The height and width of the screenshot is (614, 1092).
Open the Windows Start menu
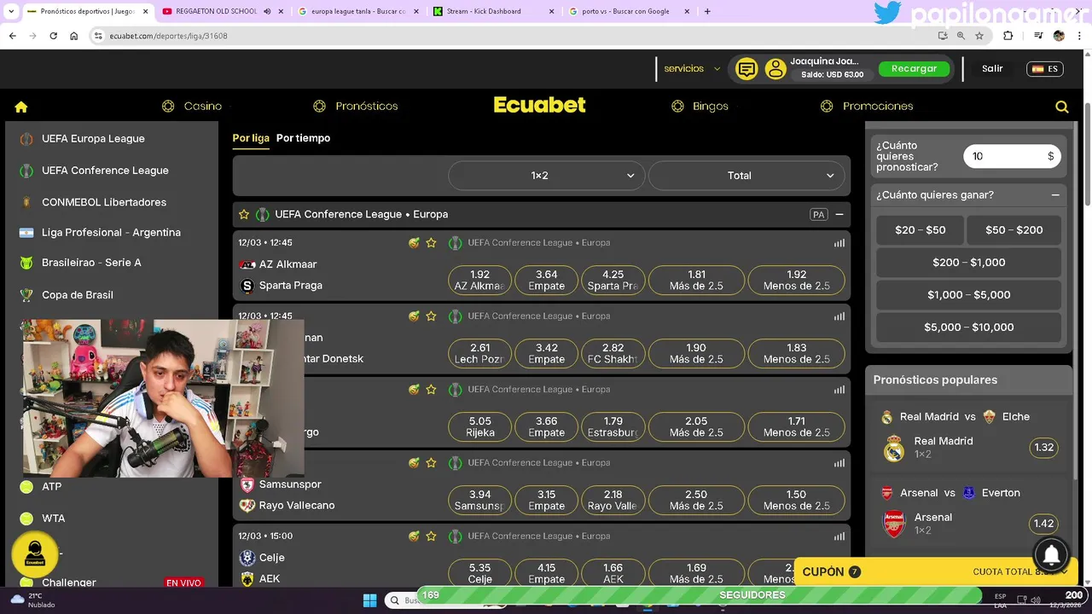click(x=369, y=600)
